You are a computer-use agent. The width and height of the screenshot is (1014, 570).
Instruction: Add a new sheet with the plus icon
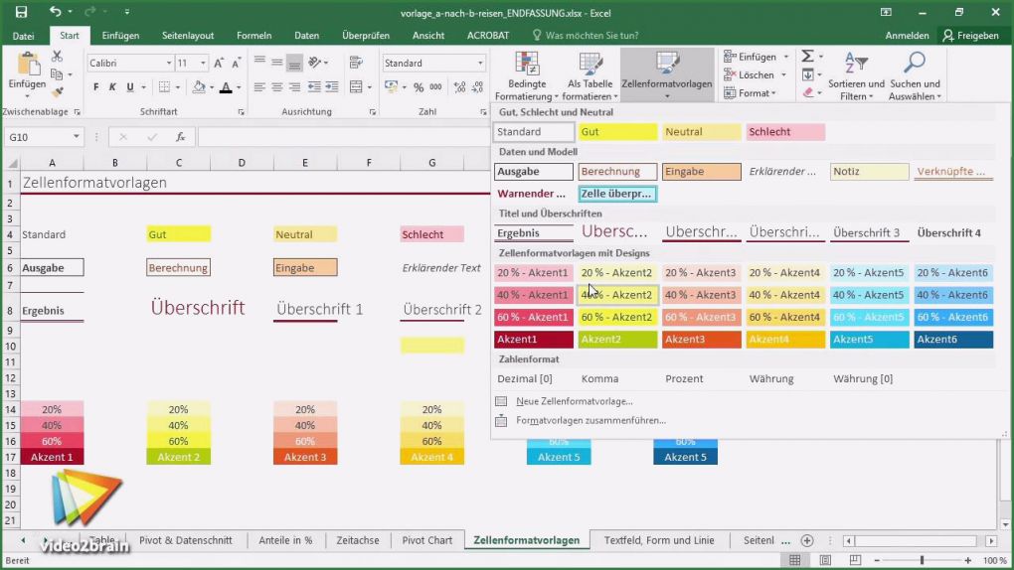click(807, 540)
